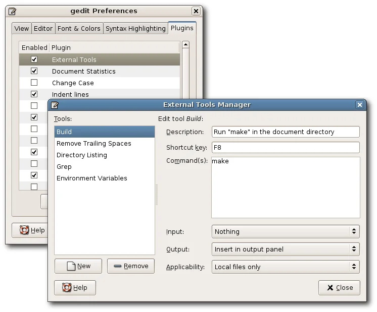Select the External Tools plugin row name
The width and height of the screenshot is (377, 312).
point(74,59)
